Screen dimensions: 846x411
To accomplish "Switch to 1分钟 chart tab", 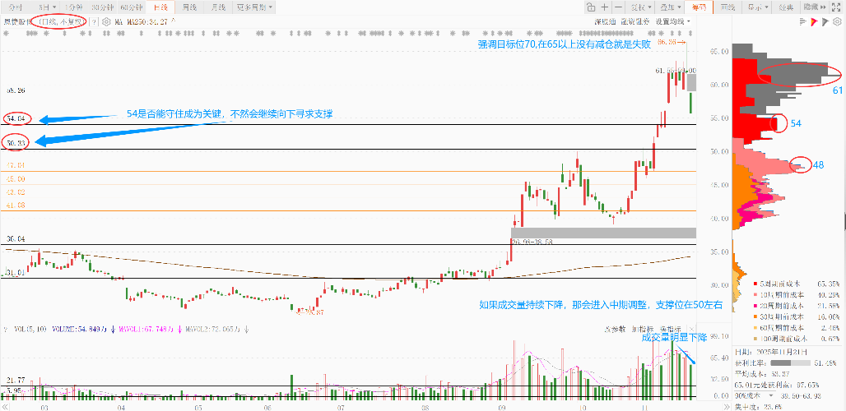I will click(x=73, y=7).
